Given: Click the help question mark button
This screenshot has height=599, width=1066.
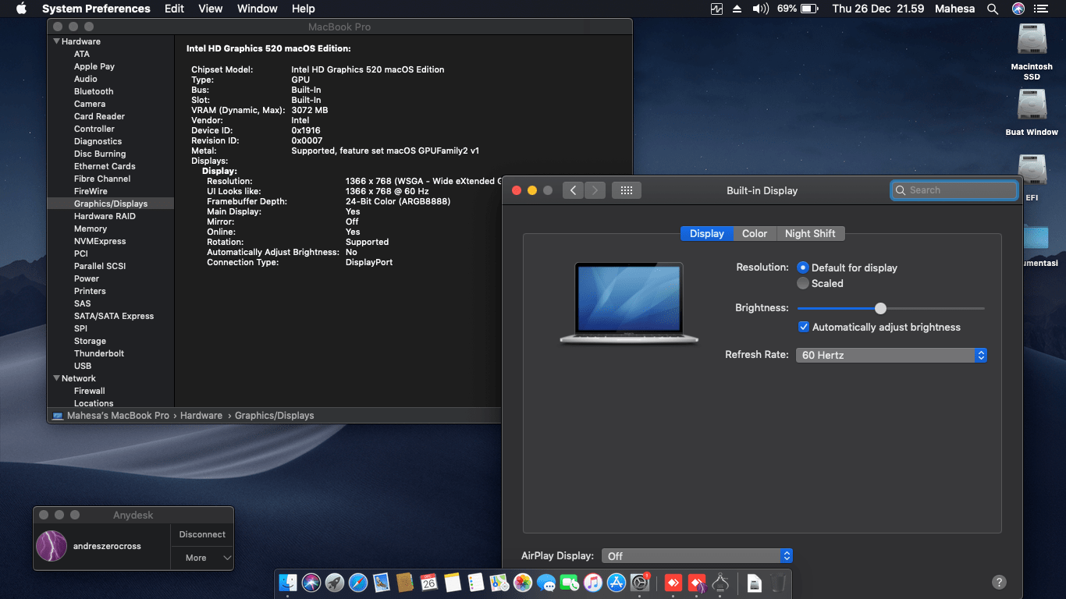Looking at the screenshot, I should click(999, 582).
